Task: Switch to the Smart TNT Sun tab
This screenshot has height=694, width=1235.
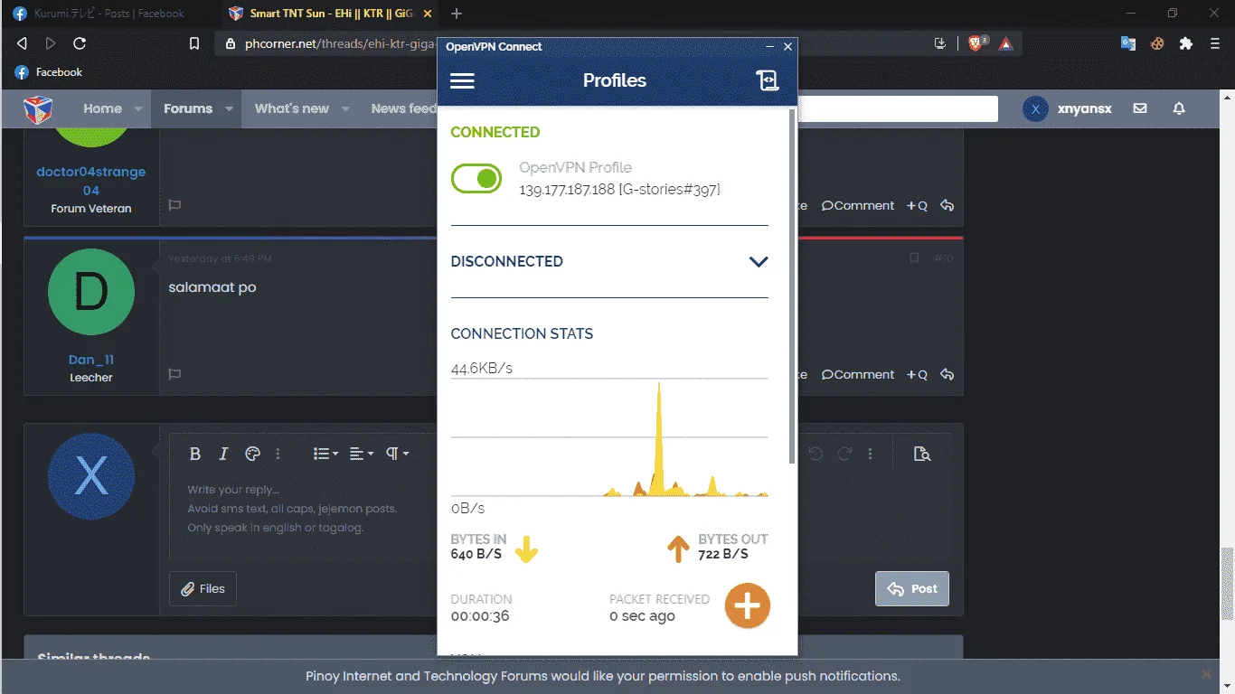Action: (329, 14)
